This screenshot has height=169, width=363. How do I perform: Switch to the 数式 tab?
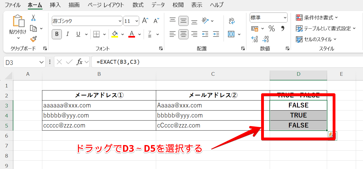[138, 5]
